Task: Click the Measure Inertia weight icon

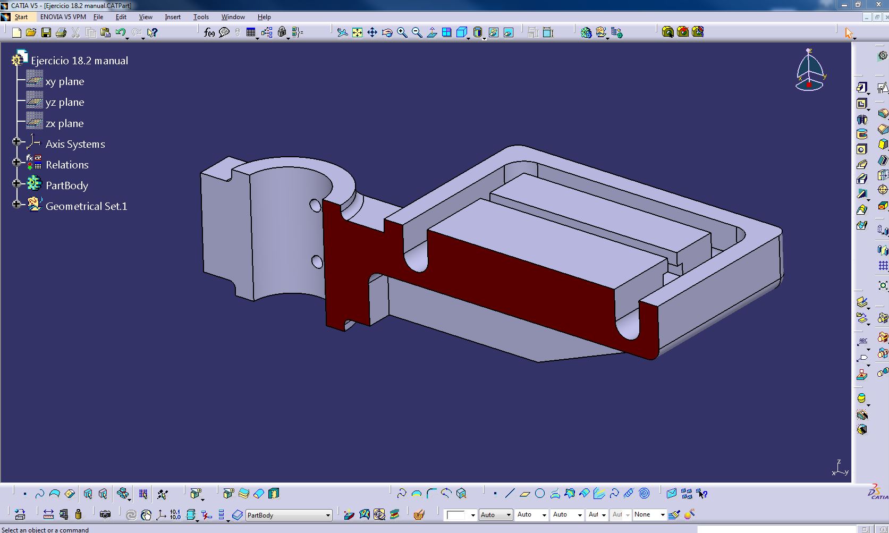Action: tap(79, 514)
